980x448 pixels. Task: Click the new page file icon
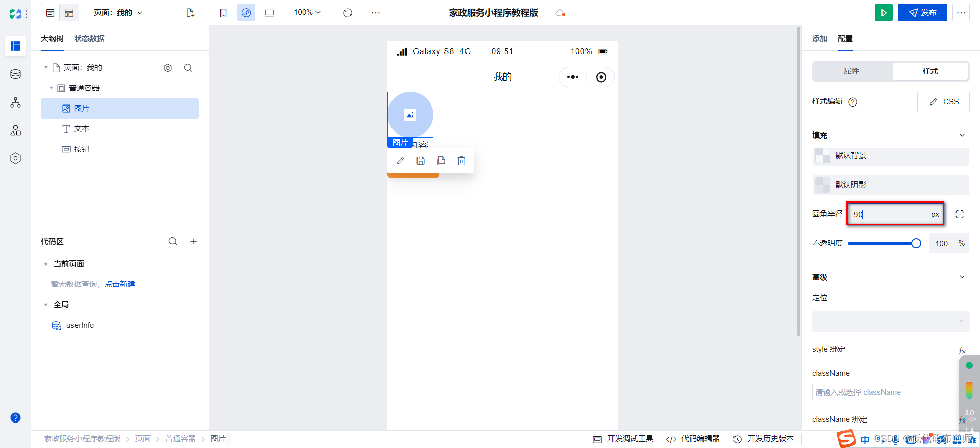[x=190, y=13]
